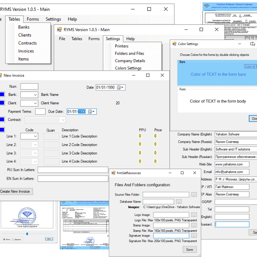Select the Signature radio button

click(x=13, y=240)
